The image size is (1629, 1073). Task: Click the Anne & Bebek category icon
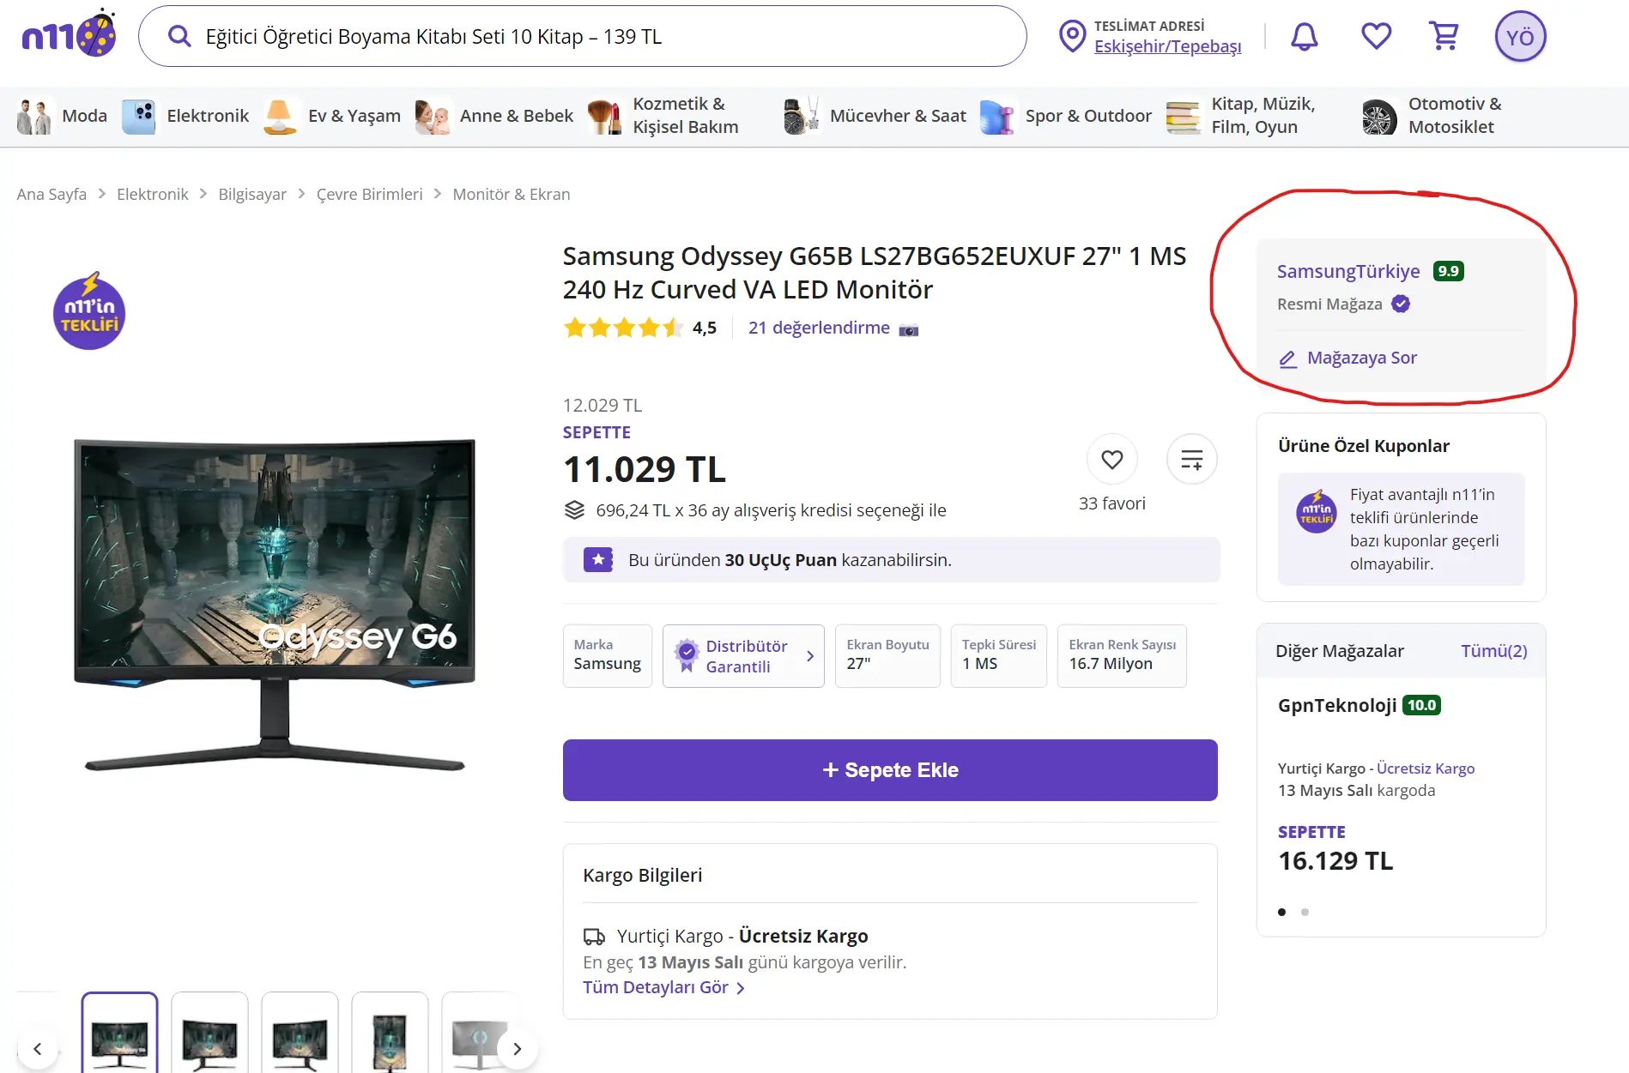433,116
